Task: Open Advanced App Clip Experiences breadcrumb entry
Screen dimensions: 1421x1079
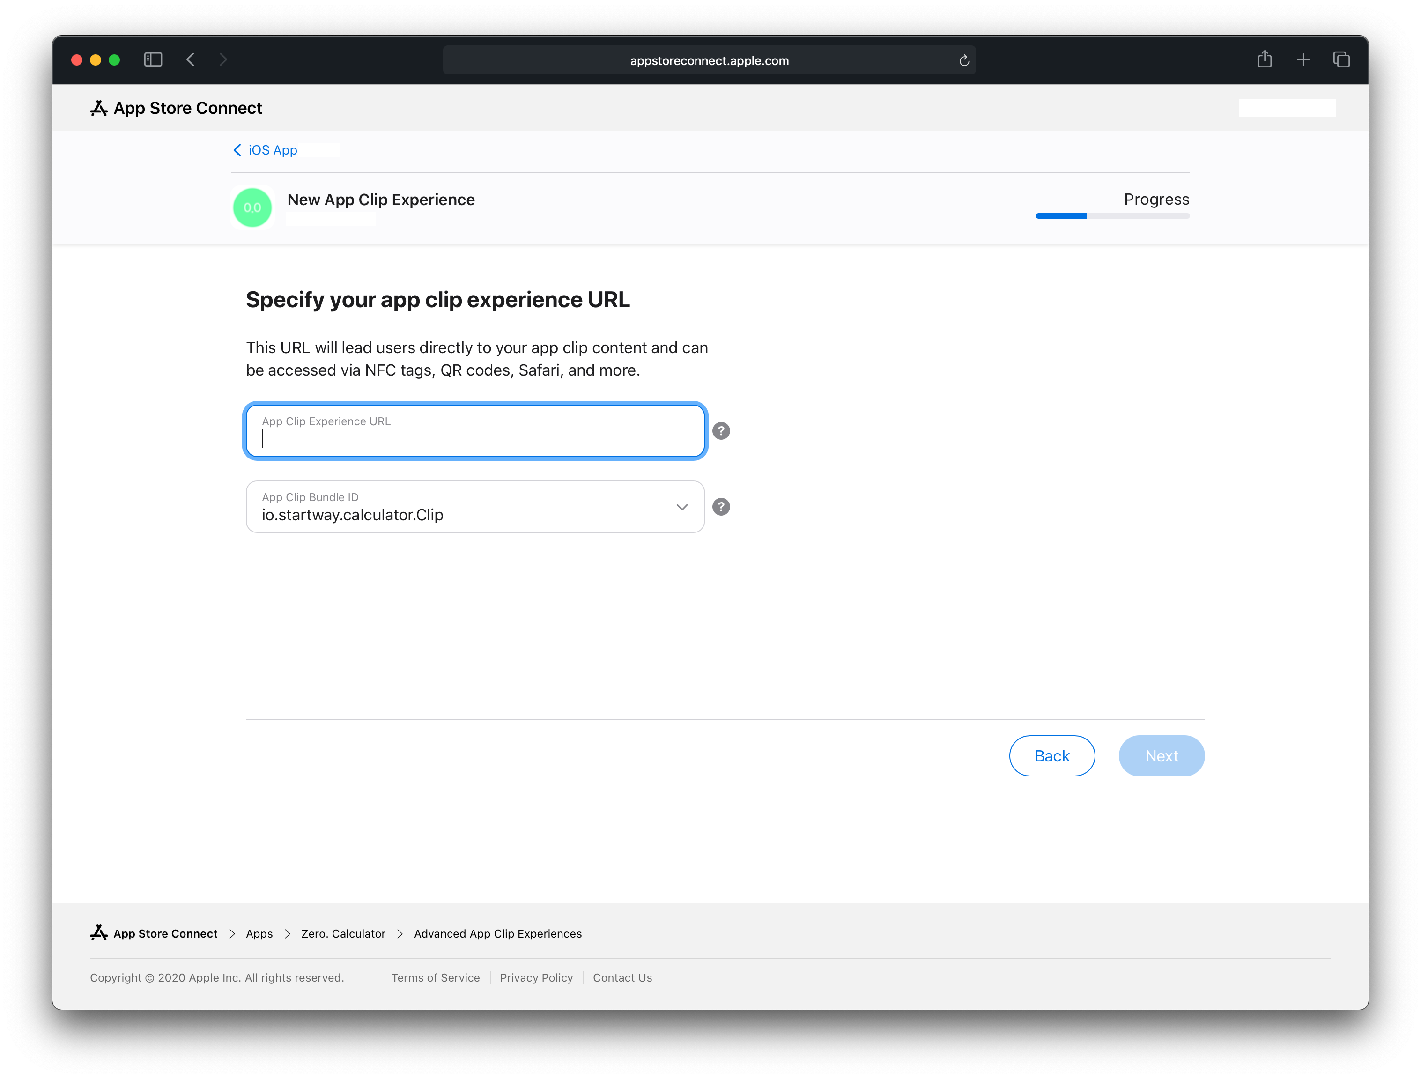Action: point(497,933)
